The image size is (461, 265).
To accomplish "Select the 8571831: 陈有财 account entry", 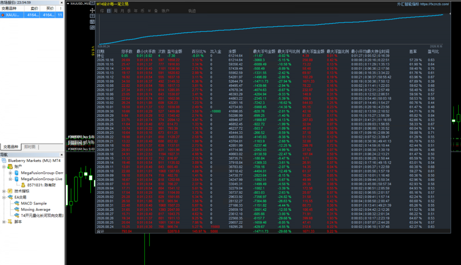I will click(x=41, y=185).
